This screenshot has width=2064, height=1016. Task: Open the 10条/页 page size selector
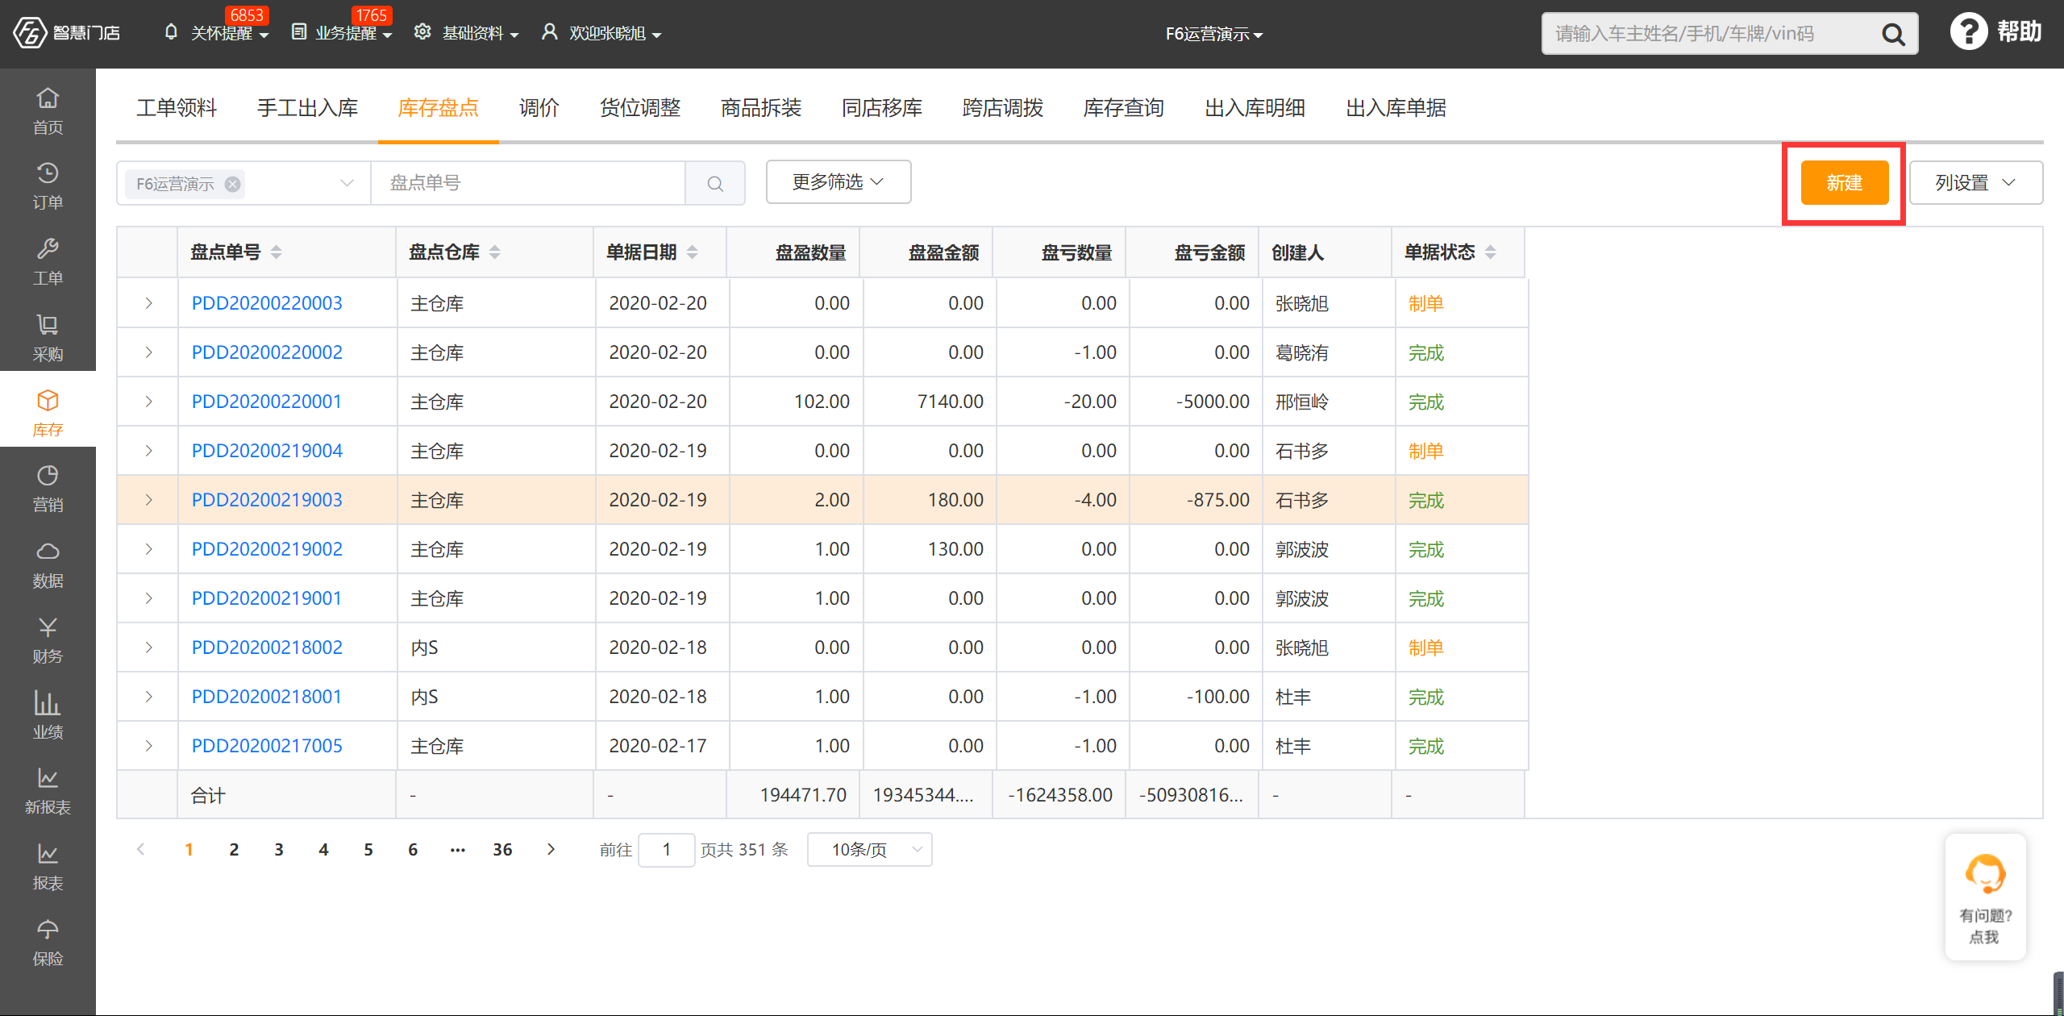click(869, 850)
